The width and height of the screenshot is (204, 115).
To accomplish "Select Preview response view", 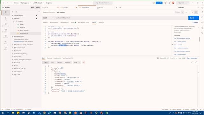I will (x=59, y=62).
